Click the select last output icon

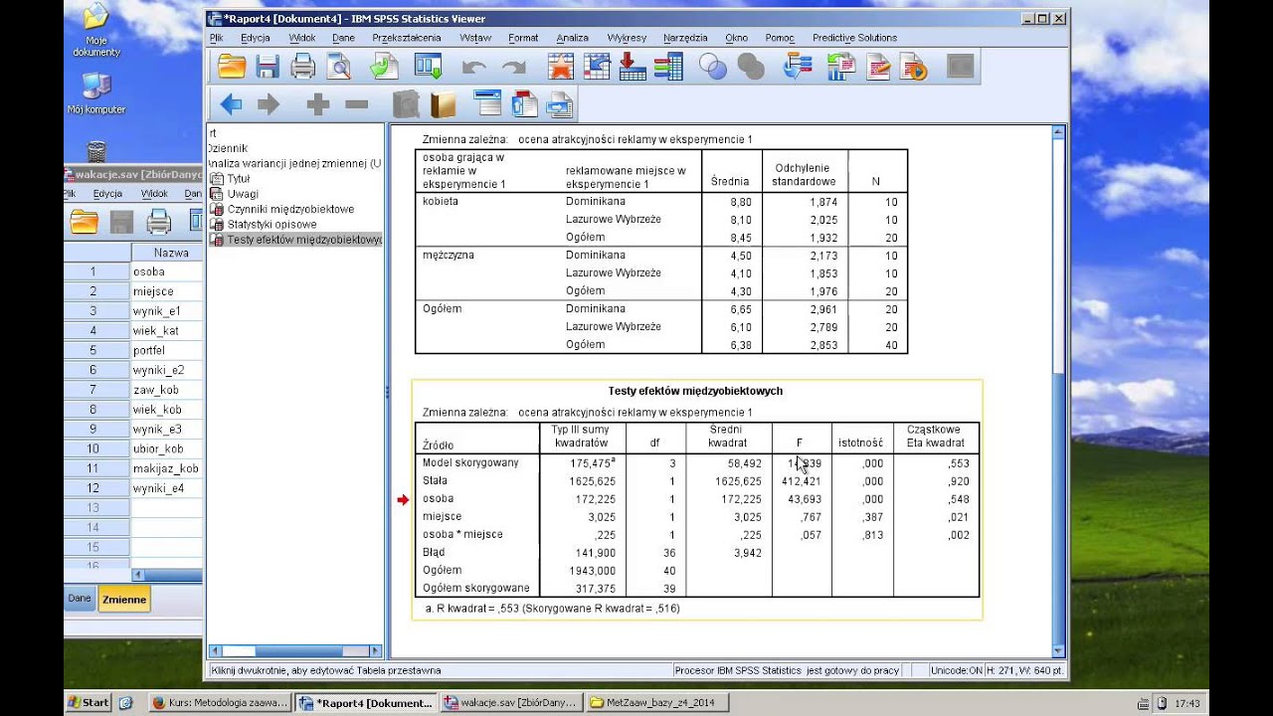[x=798, y=67]
